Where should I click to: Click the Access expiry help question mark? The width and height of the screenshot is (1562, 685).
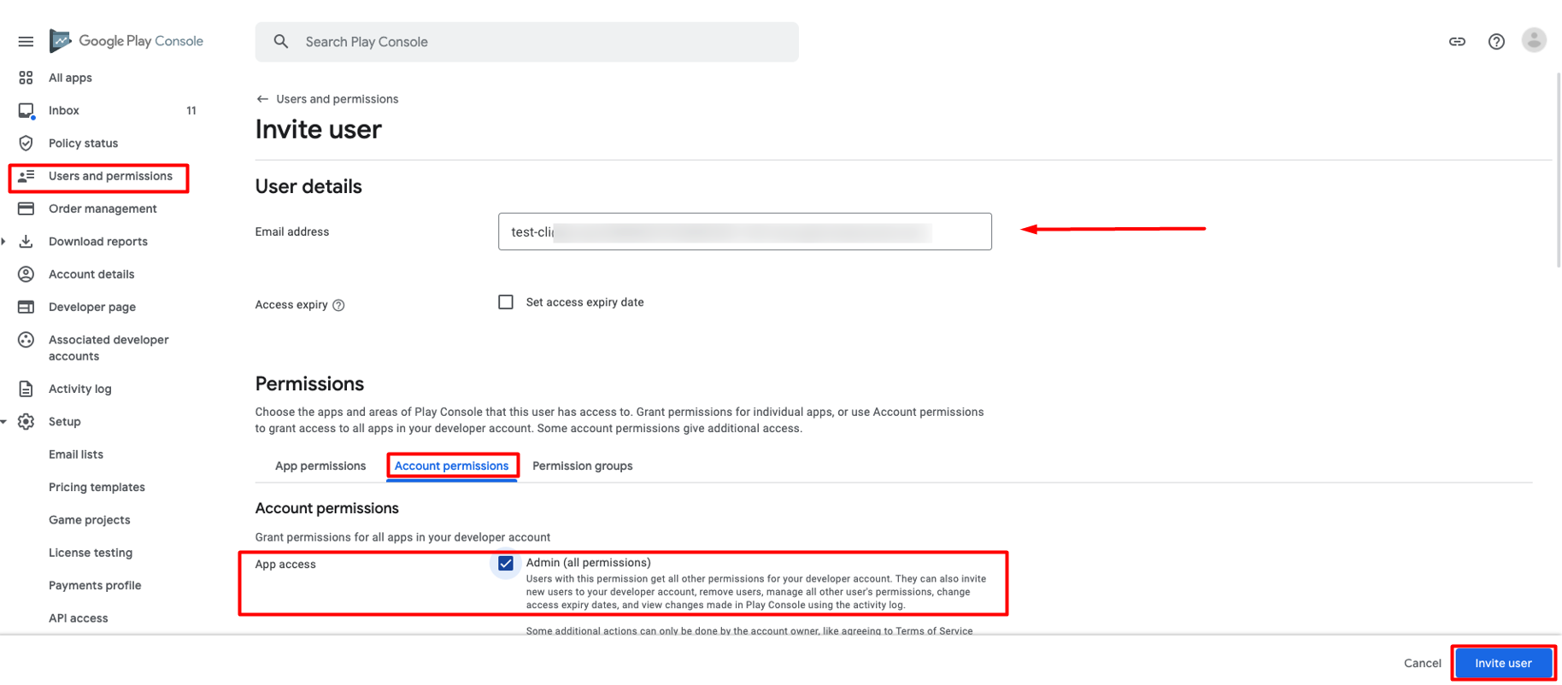point(339,305)
